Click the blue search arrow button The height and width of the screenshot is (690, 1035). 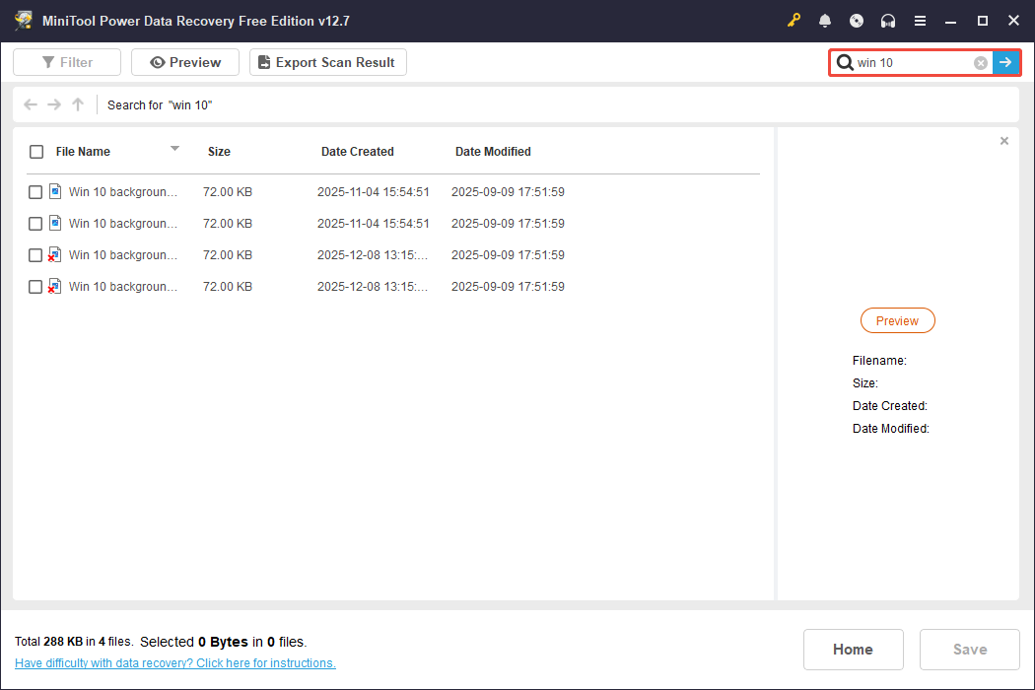click(1005, 62)
